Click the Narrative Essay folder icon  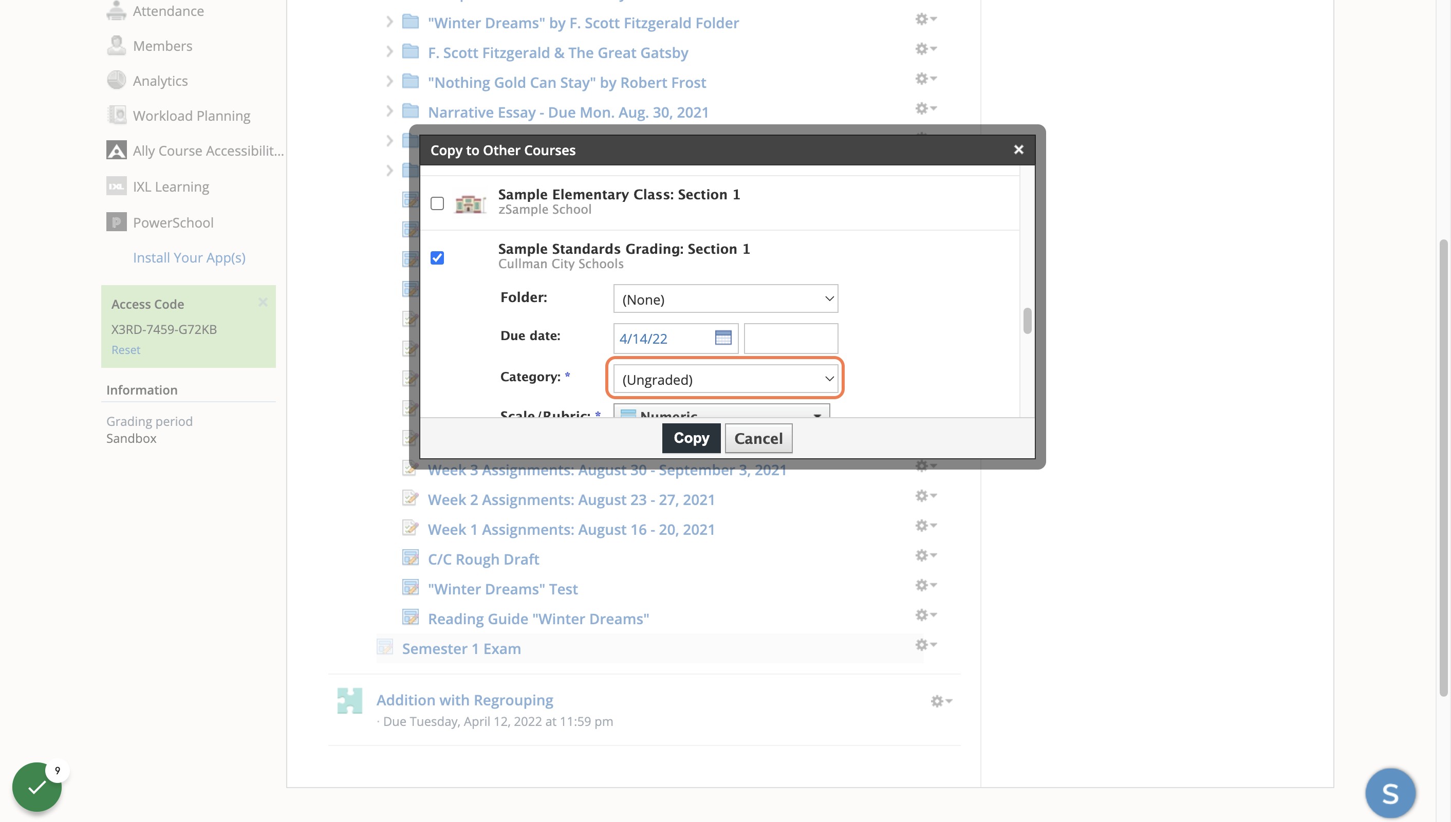(x=411, y=111)
